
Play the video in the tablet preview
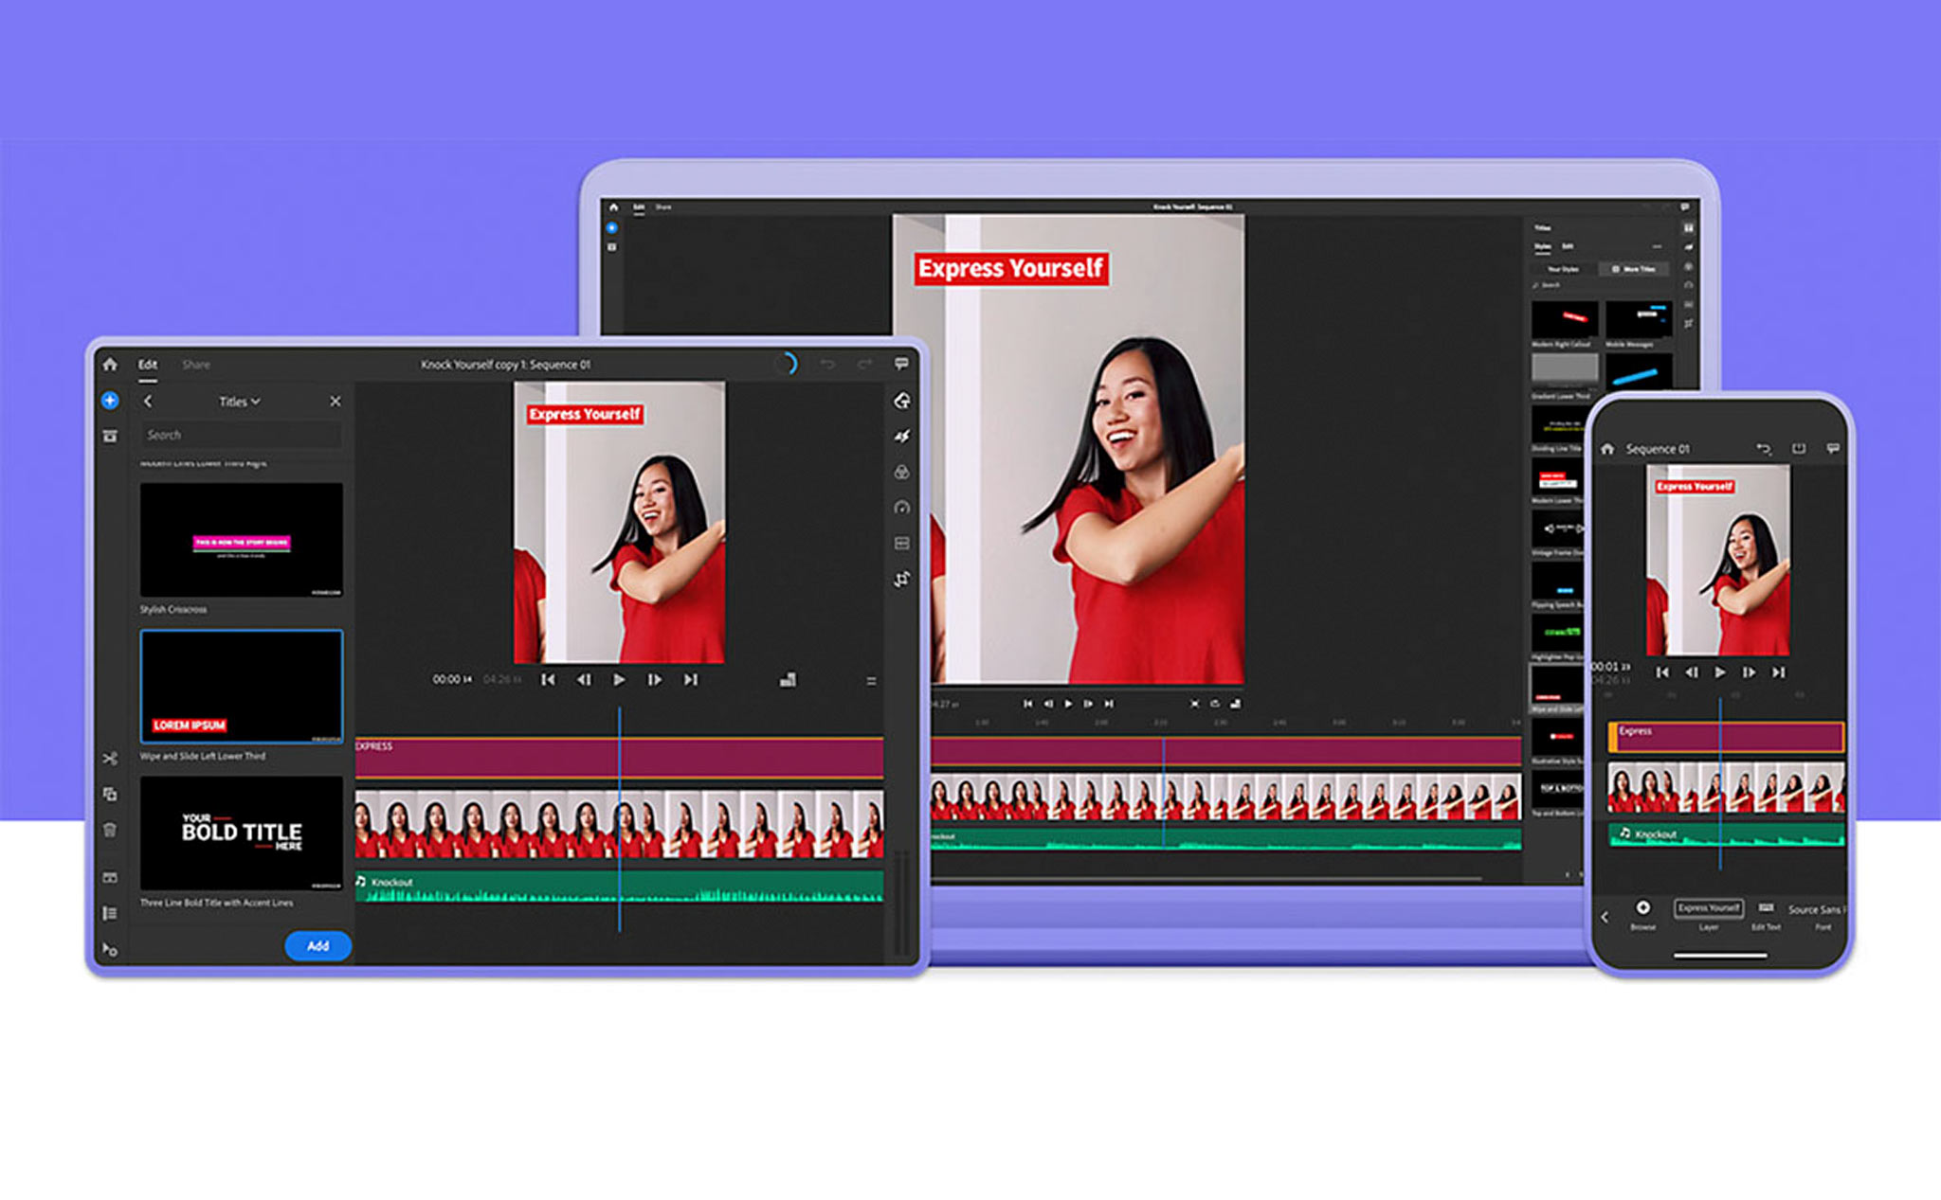[x=619, y=679]
